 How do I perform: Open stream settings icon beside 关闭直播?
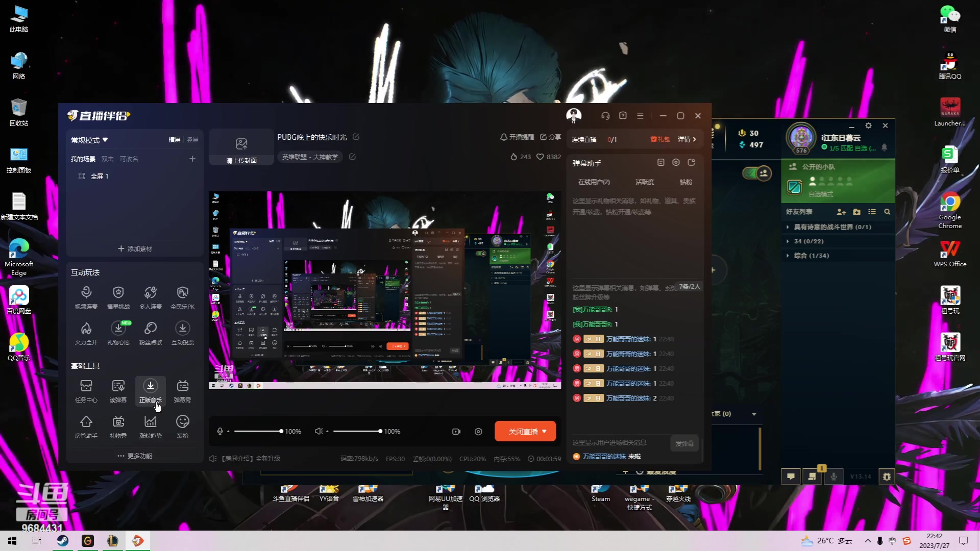coord(478,432)
